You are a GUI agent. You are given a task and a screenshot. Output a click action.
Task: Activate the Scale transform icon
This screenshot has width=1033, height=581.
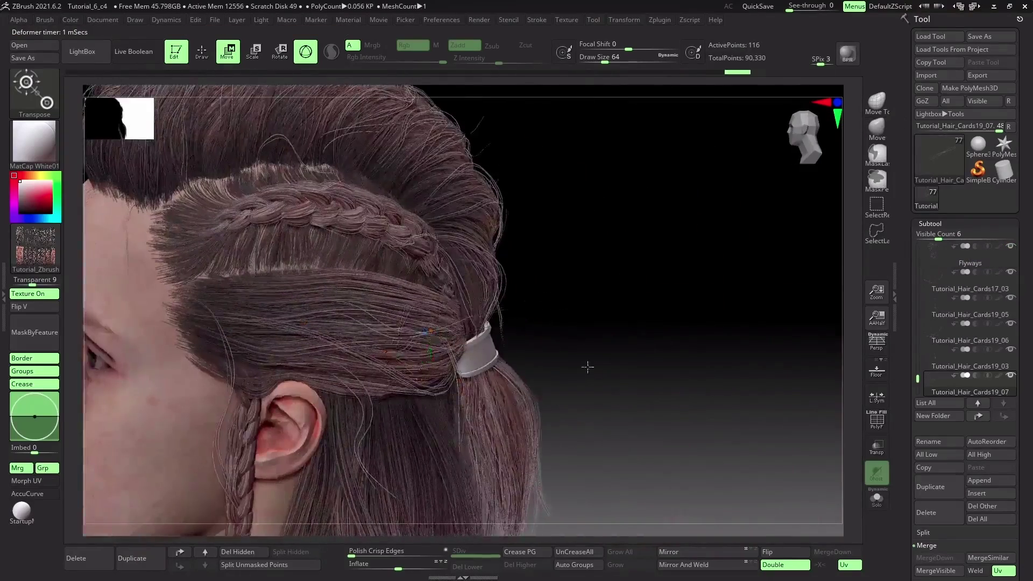253,52
